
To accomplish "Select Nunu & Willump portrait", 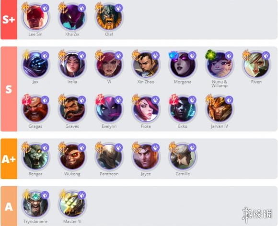I will pos(220,65).
